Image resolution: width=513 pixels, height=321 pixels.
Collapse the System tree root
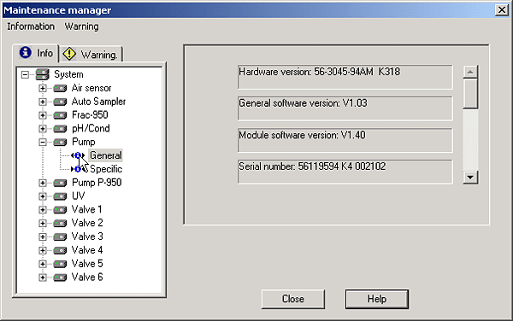(25, 75)
